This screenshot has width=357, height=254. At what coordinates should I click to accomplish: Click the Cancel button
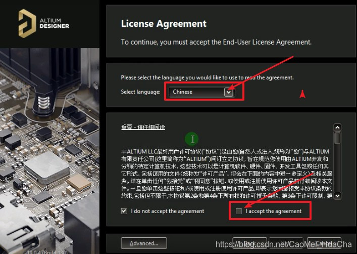(x=324, y=243)
